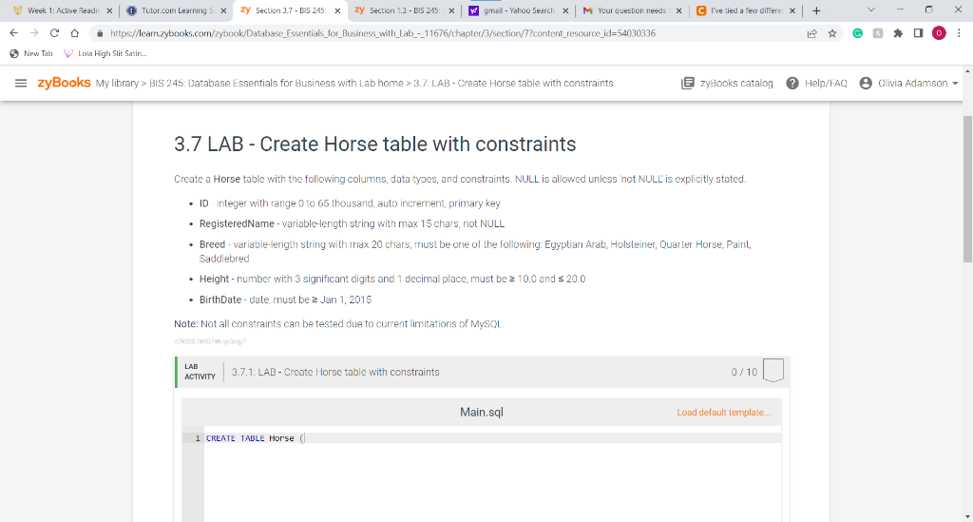Switch to Tutor.com Learning tab
This screenshot has height=522, width=973.
click(x=176, y=10)
